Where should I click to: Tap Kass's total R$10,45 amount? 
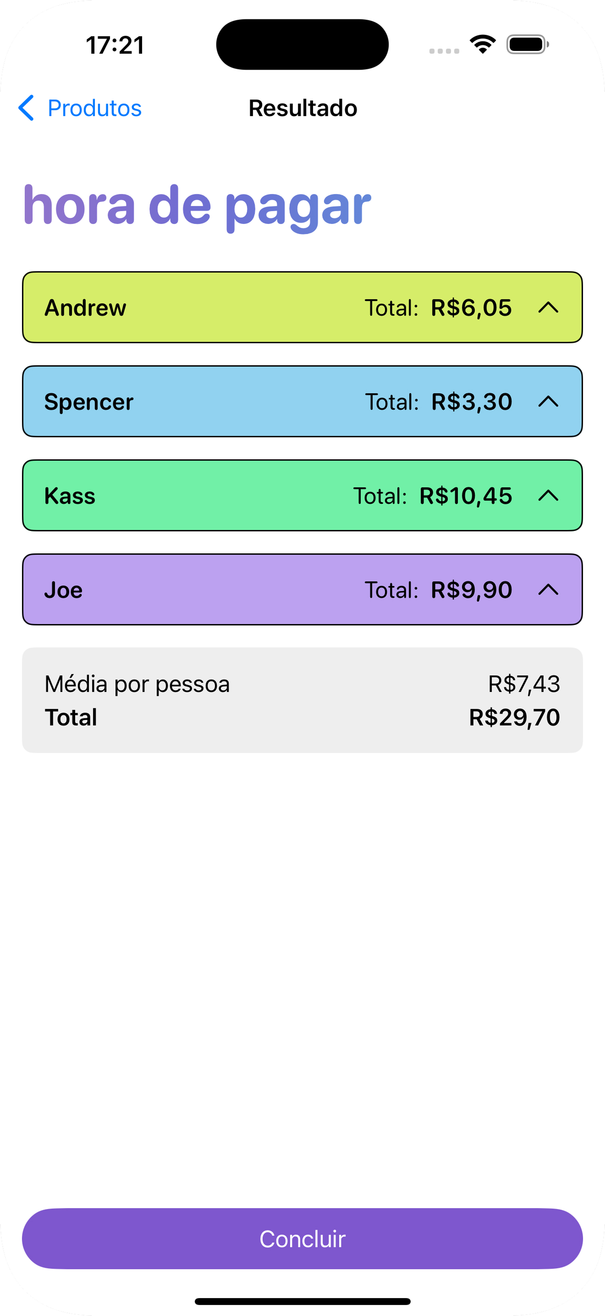pos(465,496)
